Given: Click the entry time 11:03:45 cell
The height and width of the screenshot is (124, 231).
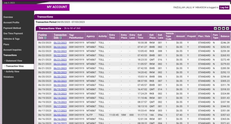Looking at the screenshot, I should [x=114, y=115].
